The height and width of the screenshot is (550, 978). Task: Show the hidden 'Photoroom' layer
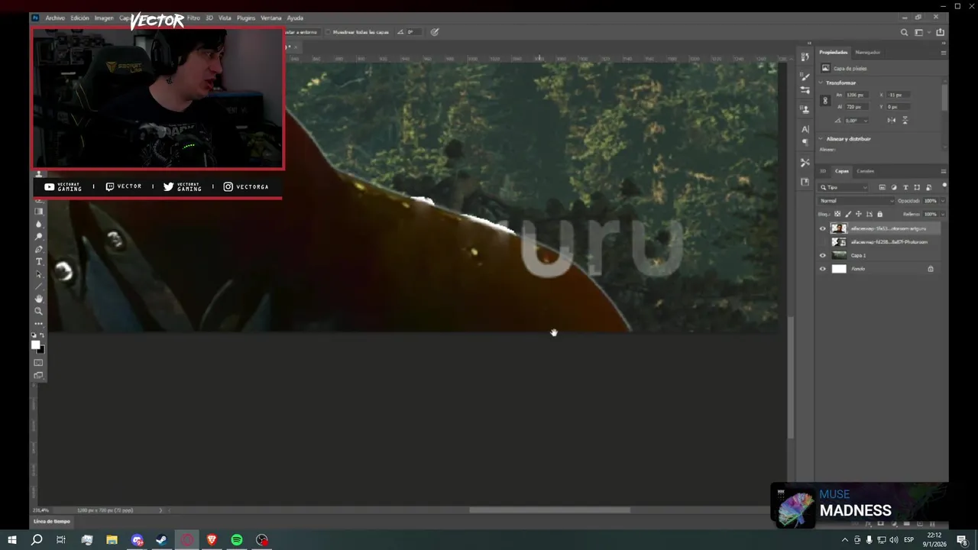point(823,242)
